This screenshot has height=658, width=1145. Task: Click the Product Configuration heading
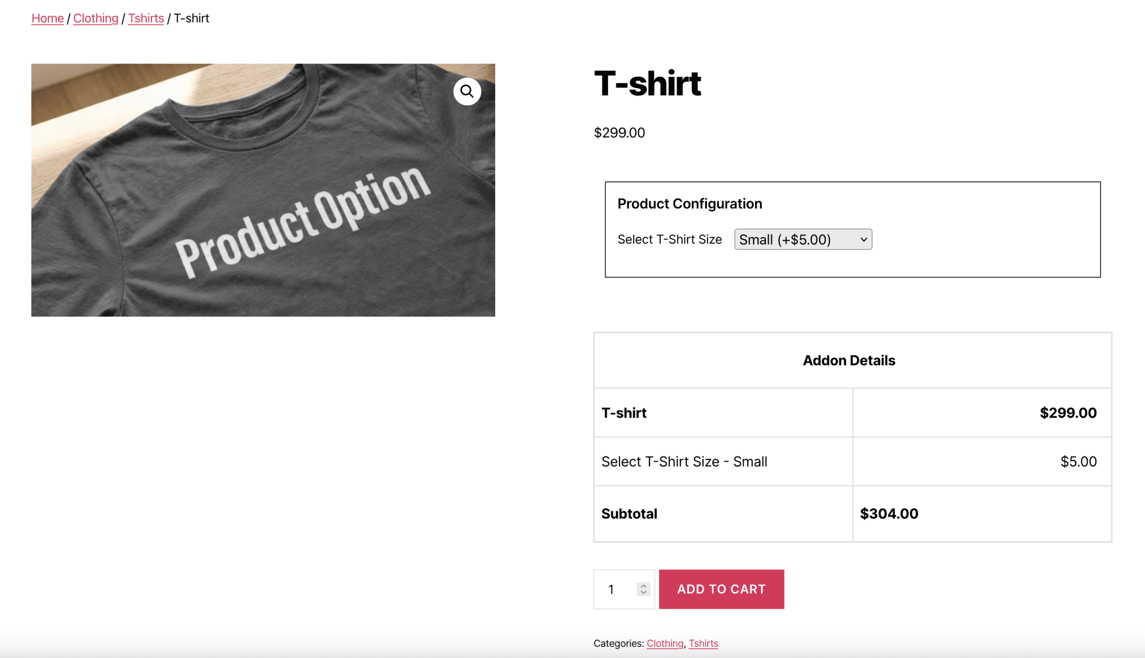pos(689,203)
